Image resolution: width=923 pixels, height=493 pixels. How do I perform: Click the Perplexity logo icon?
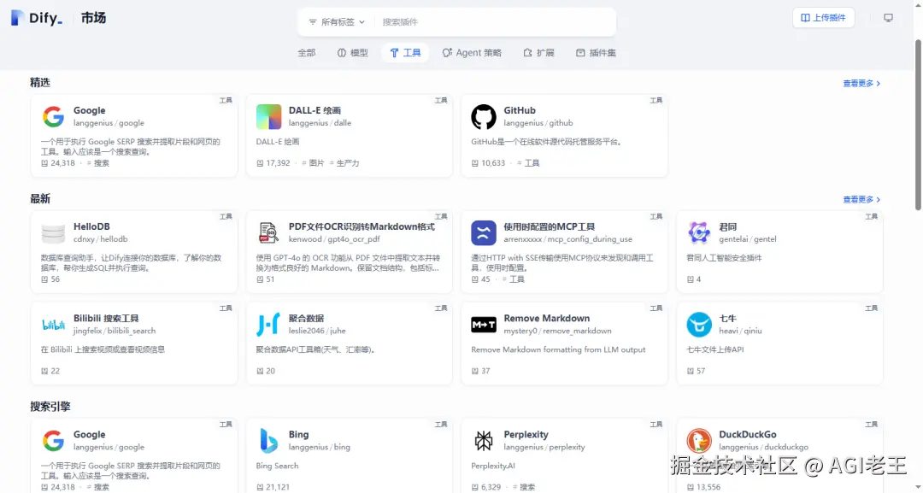pos(484,441)
